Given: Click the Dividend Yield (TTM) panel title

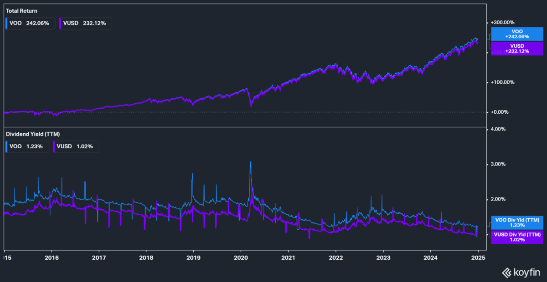Looking at the screenshot, I should (x=33, y=134).
